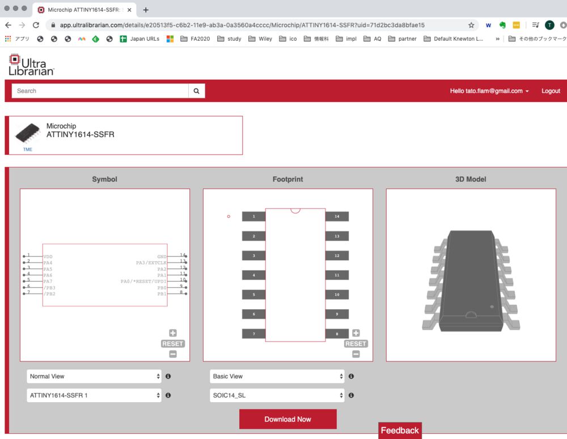Zoom out the Footprint preview
The width and height of the screenshot is (567, 439).
[x=356, y=354]
